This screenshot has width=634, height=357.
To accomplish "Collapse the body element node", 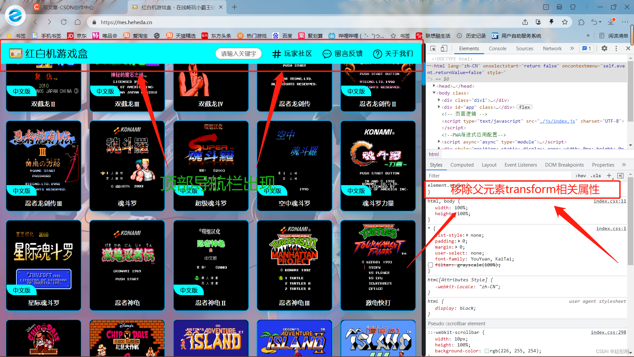I will (434, 93).
